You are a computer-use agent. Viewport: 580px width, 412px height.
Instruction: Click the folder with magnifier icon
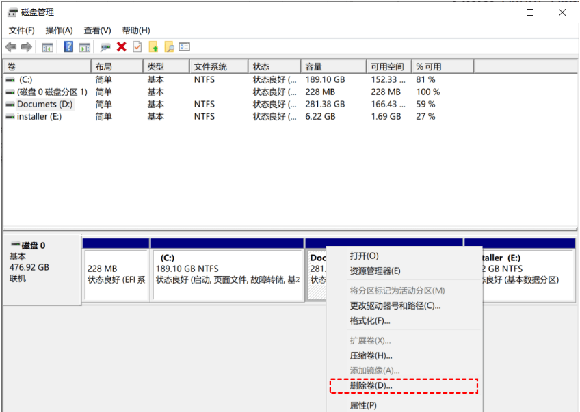[169, 46]
